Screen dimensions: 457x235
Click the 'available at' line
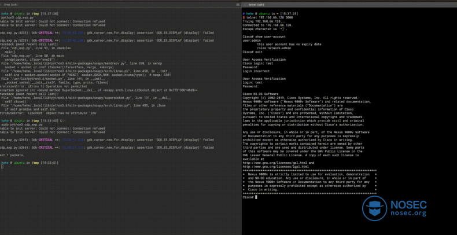(x=253, y=159)
